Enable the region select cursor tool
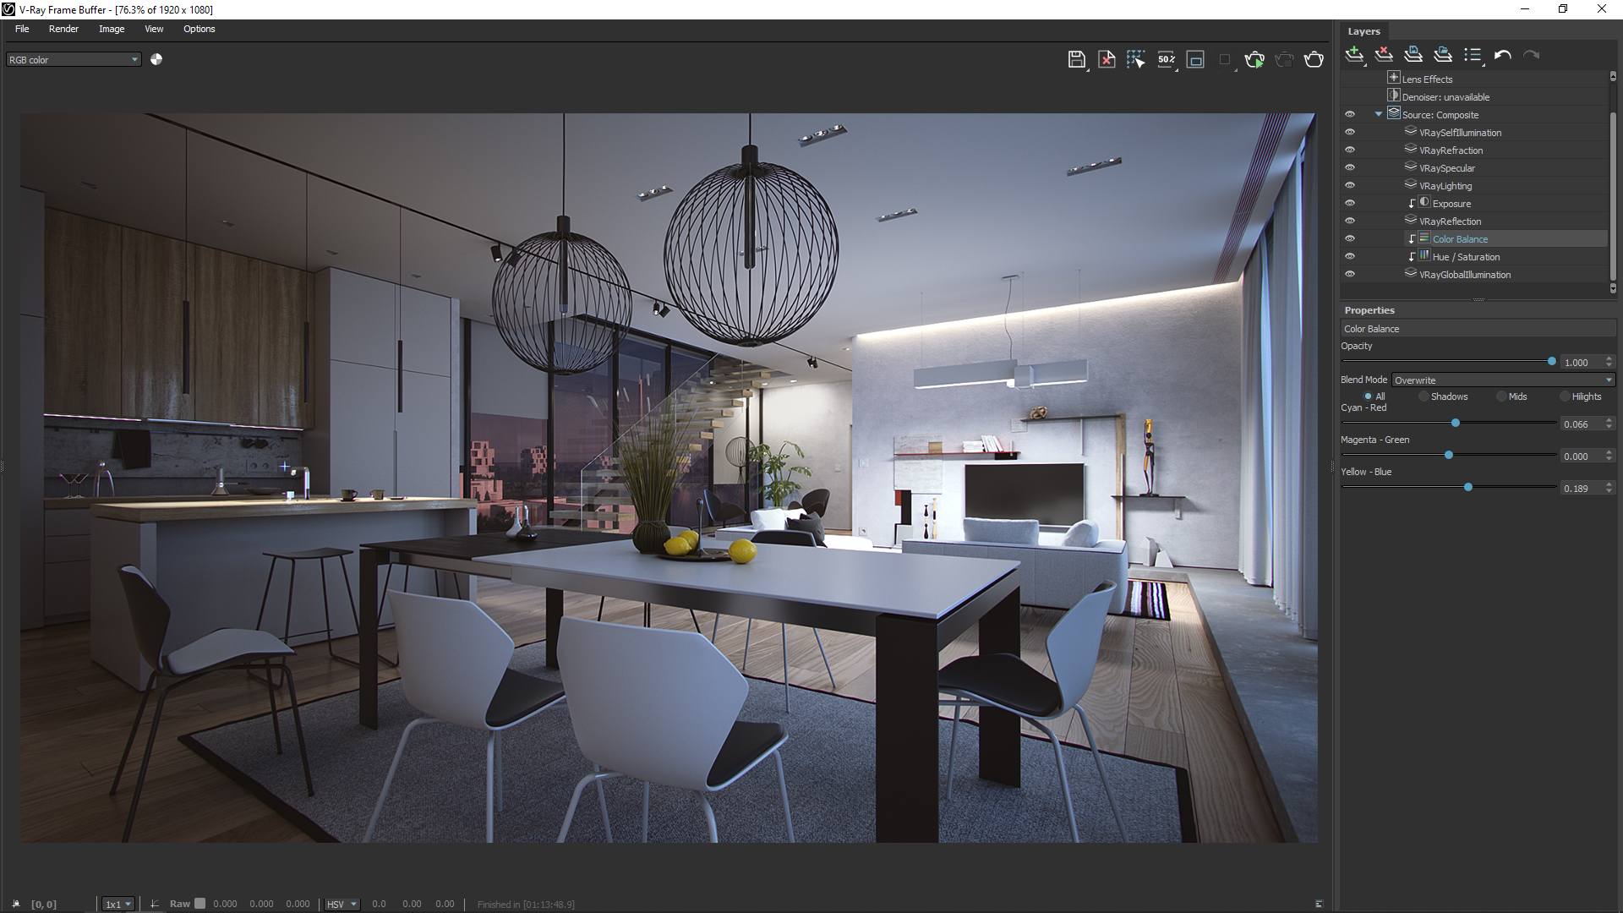1623x913 pixels. (1135, 59)
